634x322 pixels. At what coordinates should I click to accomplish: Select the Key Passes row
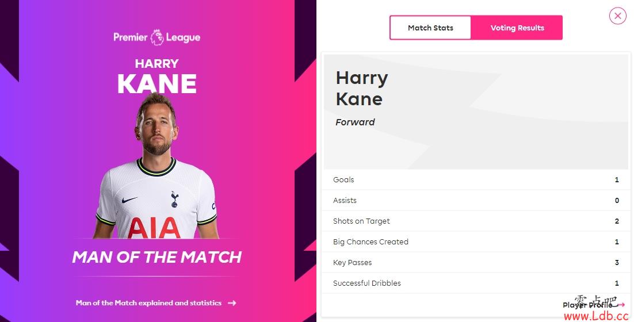coord(476,262)
